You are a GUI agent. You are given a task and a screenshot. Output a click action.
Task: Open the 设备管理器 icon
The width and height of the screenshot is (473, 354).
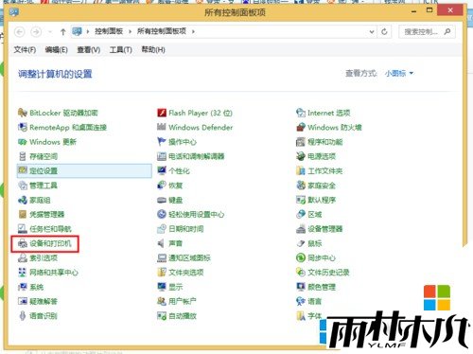(x=301, y=229)
